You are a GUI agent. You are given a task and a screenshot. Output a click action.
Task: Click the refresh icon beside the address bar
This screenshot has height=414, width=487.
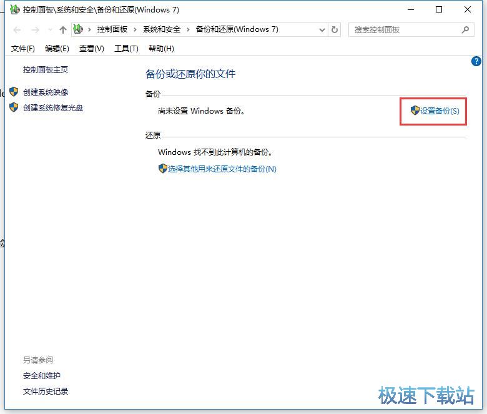(335, 30)
